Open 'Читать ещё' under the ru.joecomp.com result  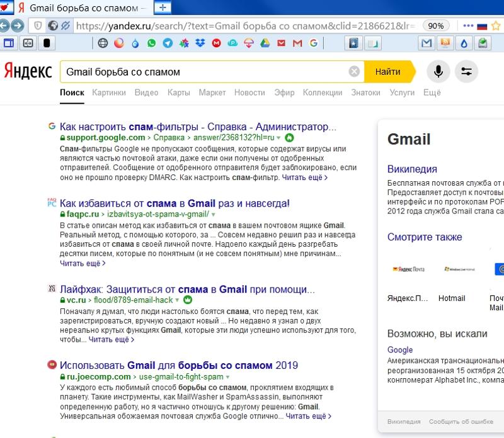(309, 416)
